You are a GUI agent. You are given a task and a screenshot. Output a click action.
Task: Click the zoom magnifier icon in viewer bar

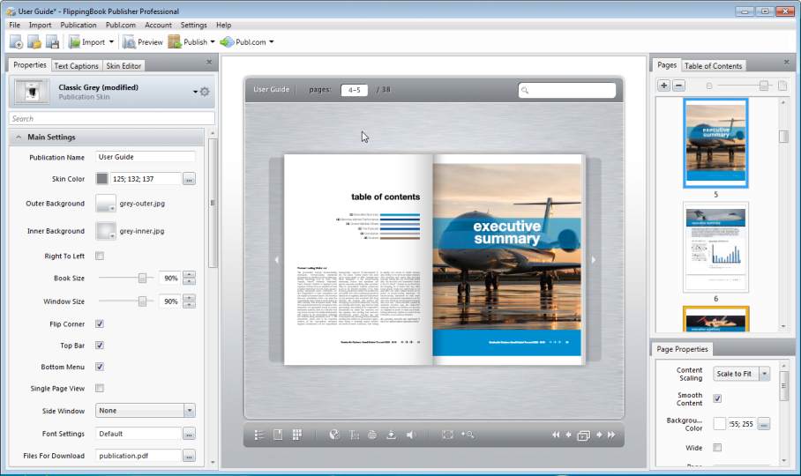click(x=468, y=435)
